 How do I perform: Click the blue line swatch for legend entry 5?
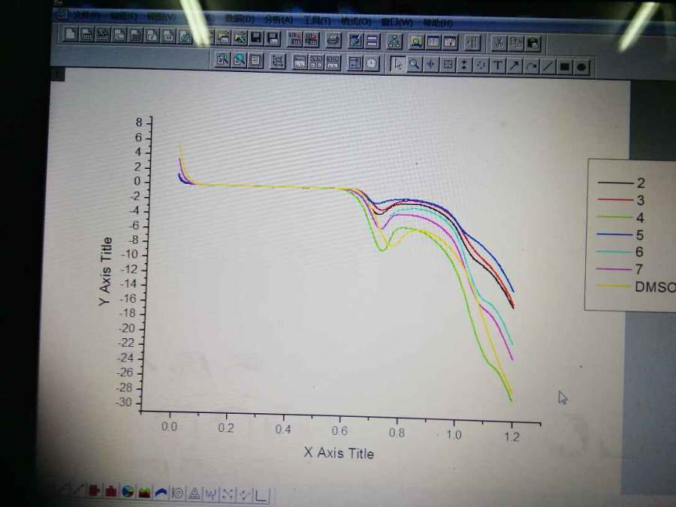click(x=614, y=234)
